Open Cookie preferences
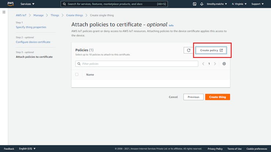 [257, 149]
